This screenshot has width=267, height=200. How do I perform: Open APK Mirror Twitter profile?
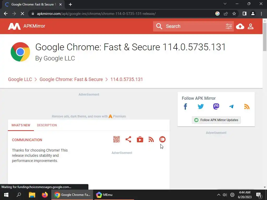[x=201, y=107]
